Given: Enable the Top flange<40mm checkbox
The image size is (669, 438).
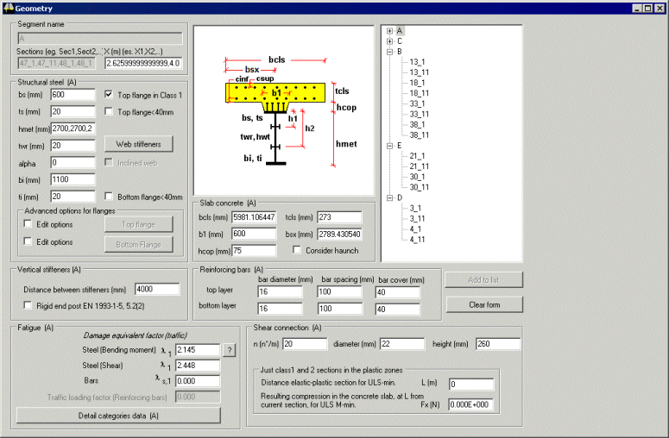Looking at the screenshot, I should point(110,111).
